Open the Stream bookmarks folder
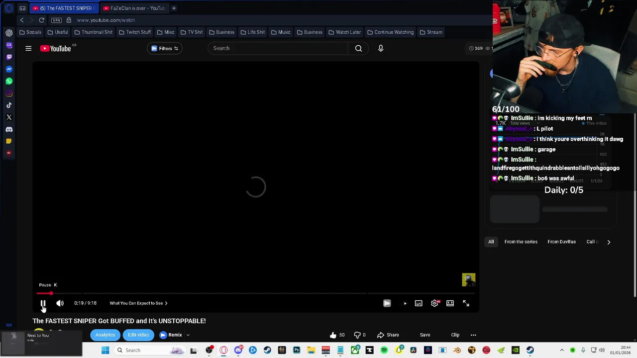 [431, 32]
